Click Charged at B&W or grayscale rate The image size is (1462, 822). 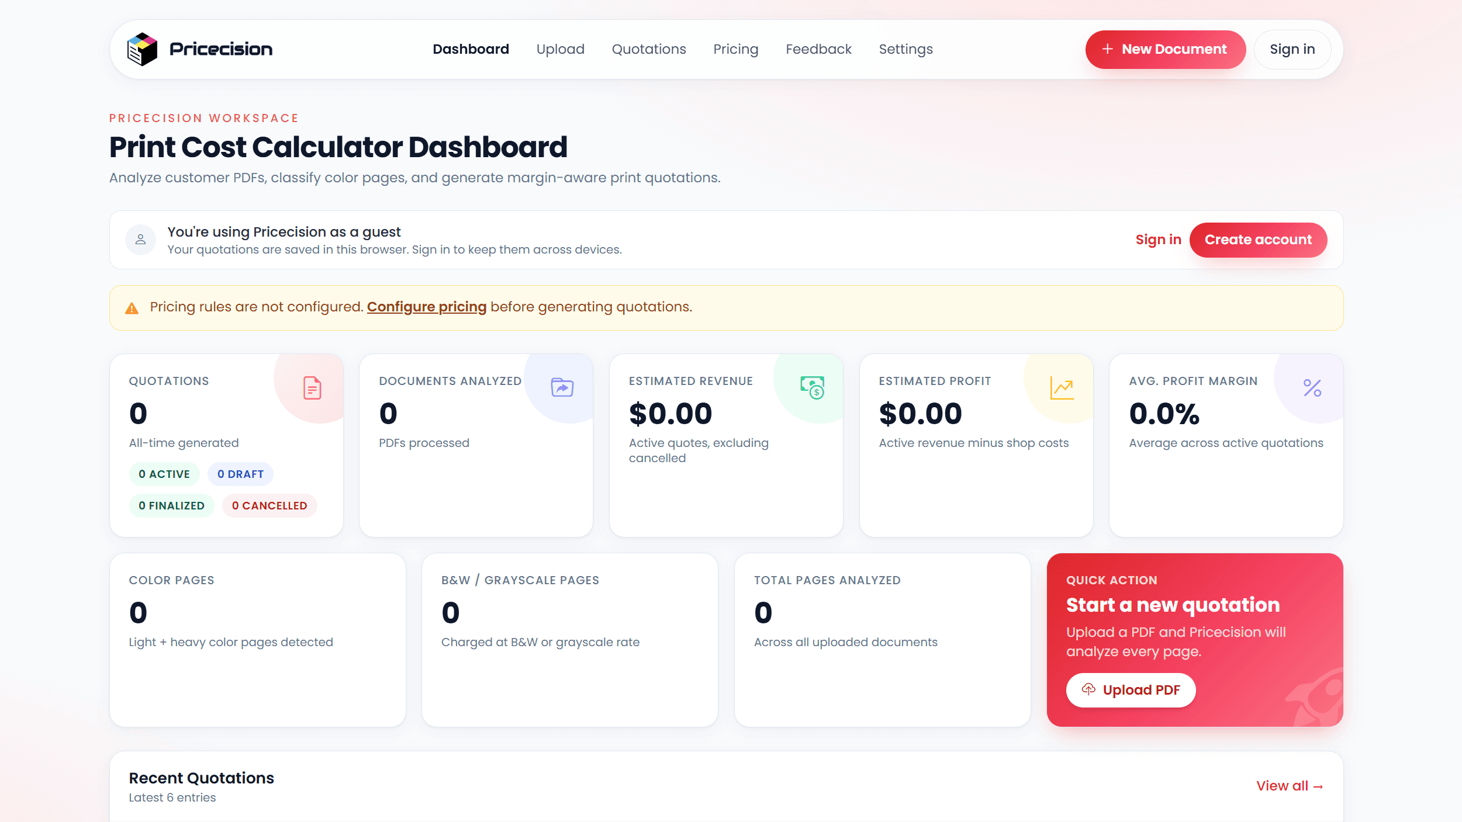[540, 642]
